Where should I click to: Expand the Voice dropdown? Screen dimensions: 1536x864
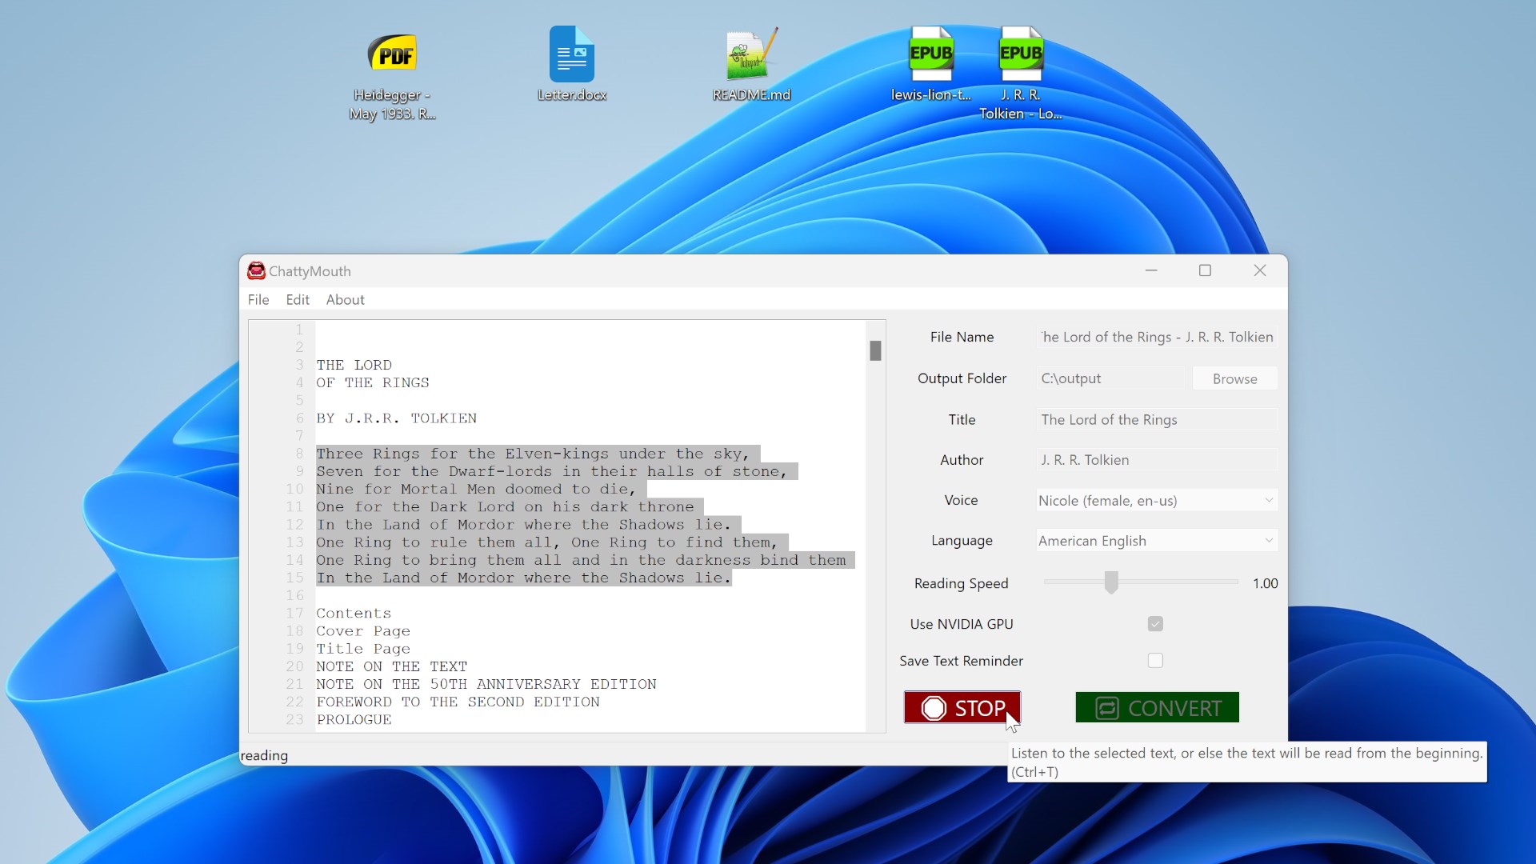tap(1157, 500)
